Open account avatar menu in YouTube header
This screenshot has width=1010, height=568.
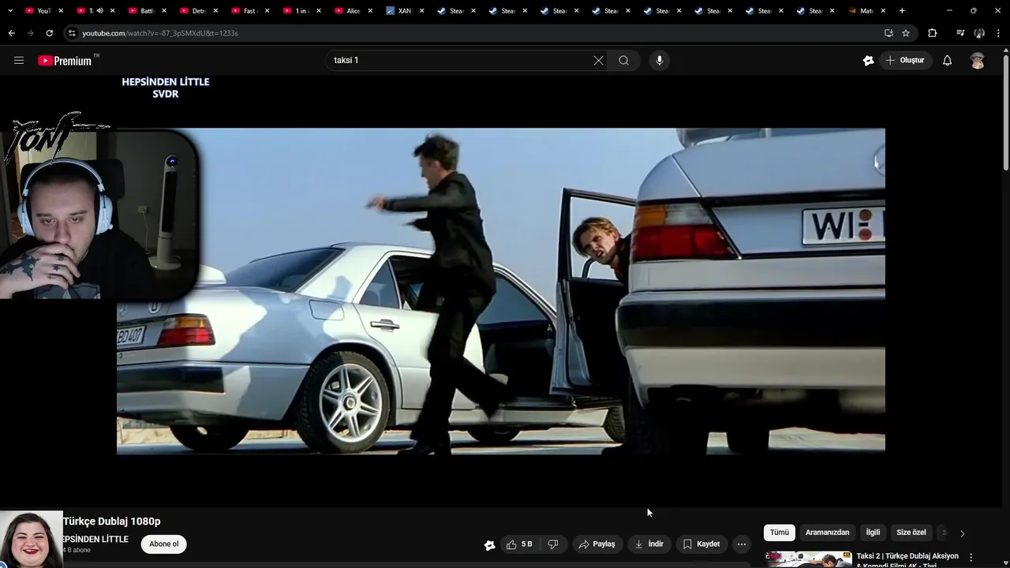pyautogui.click(x=978, y=61)
